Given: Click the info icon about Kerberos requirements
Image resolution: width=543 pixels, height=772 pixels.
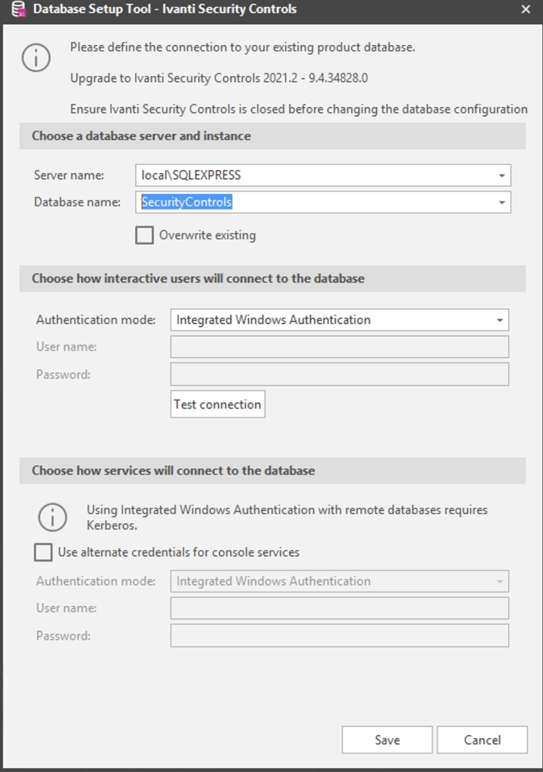Looking at the screenshot, I should pyautogui.click(x=52, y=516).
